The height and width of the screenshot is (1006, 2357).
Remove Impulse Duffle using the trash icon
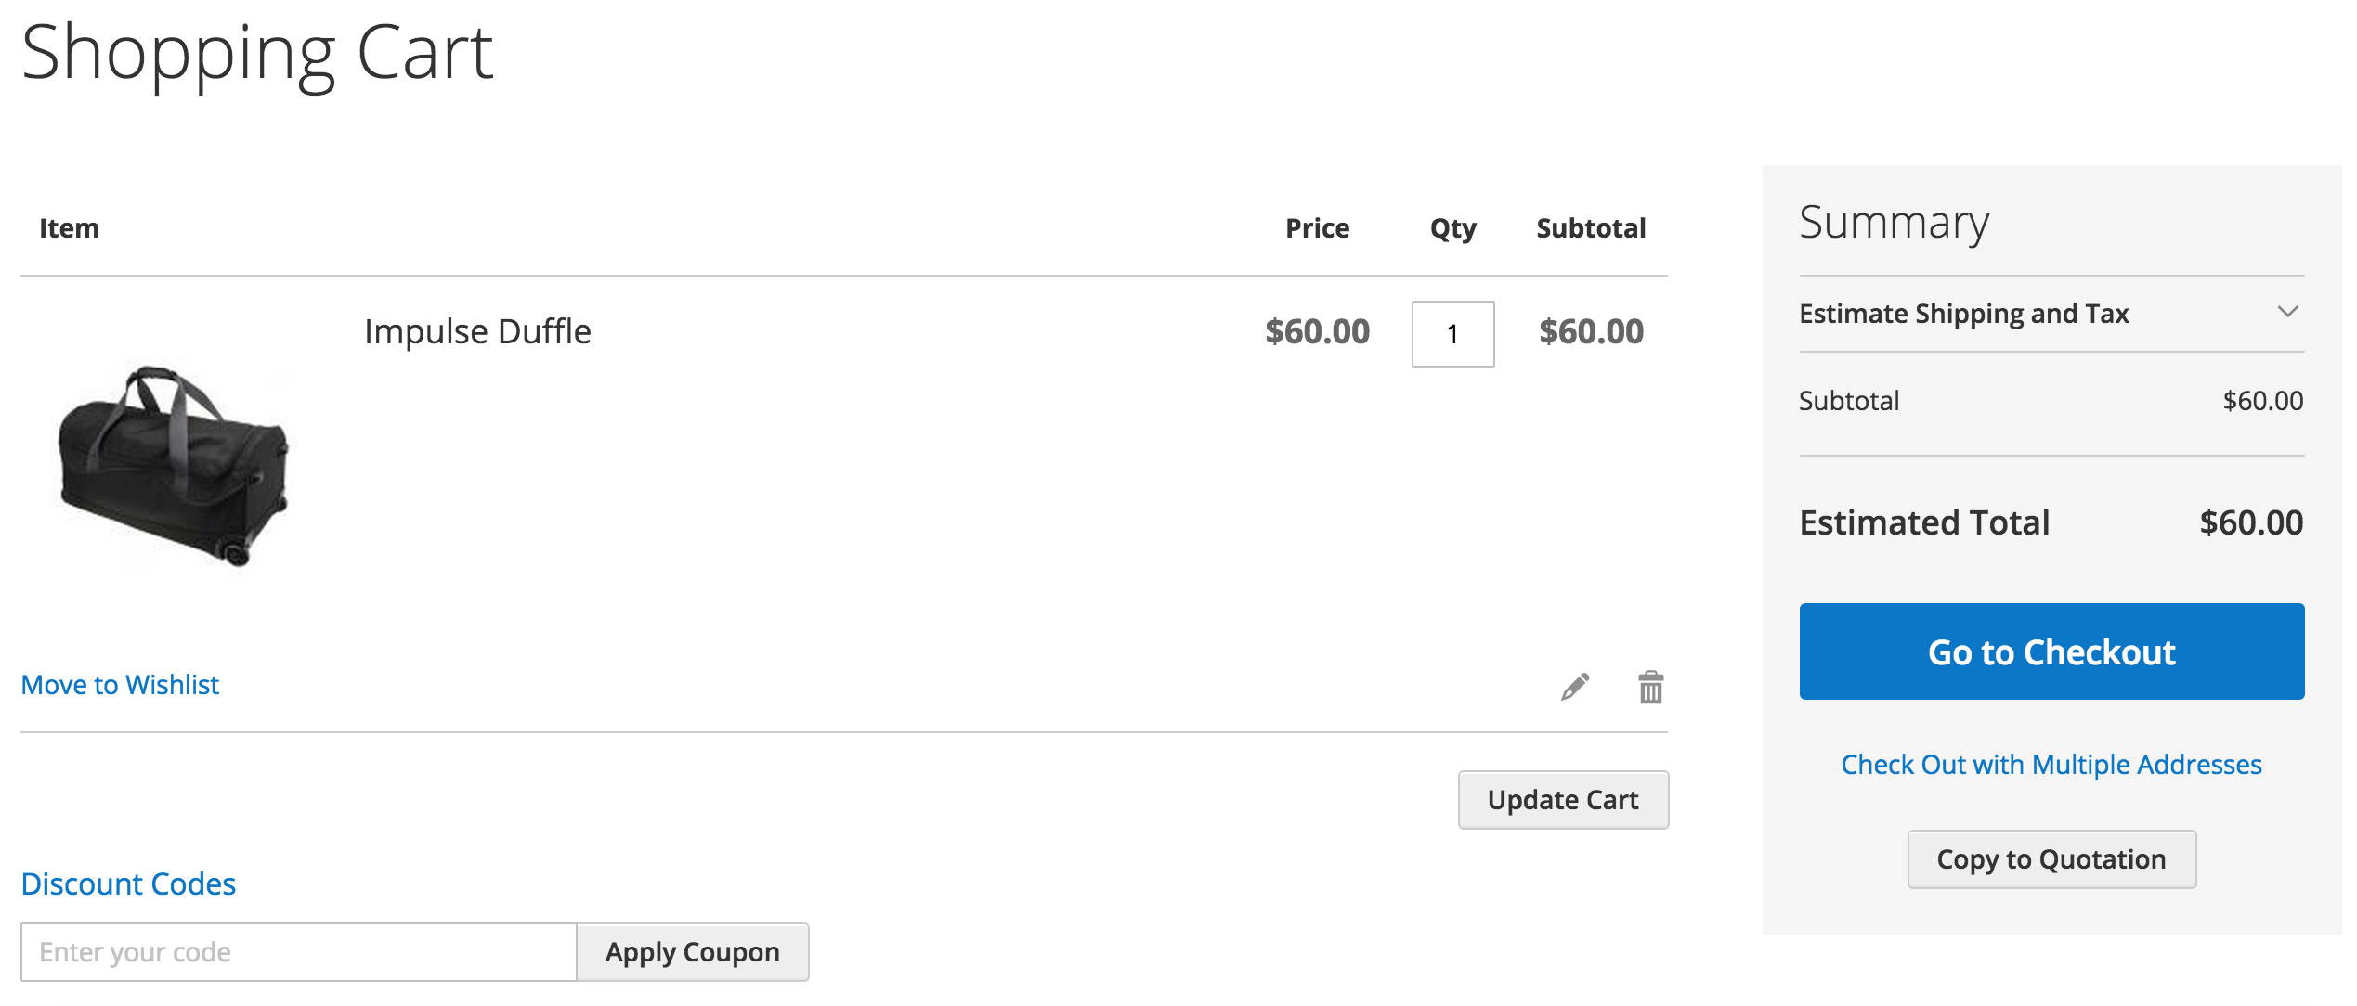point(1650,688)
